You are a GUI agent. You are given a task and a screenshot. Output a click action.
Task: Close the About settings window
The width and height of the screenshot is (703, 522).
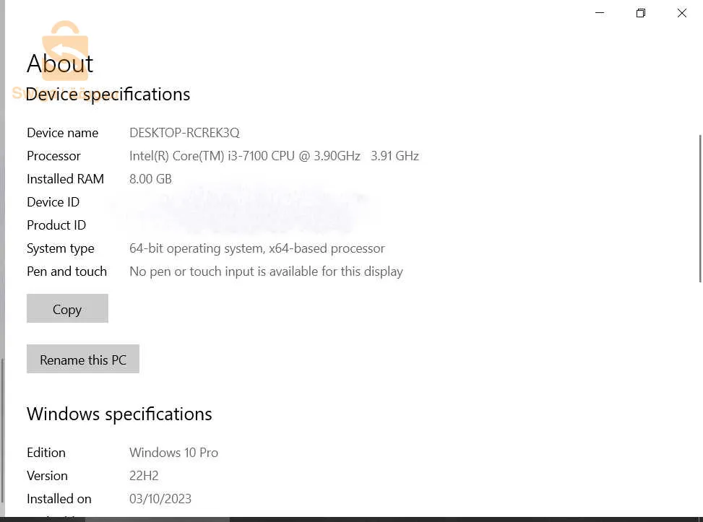681,13
